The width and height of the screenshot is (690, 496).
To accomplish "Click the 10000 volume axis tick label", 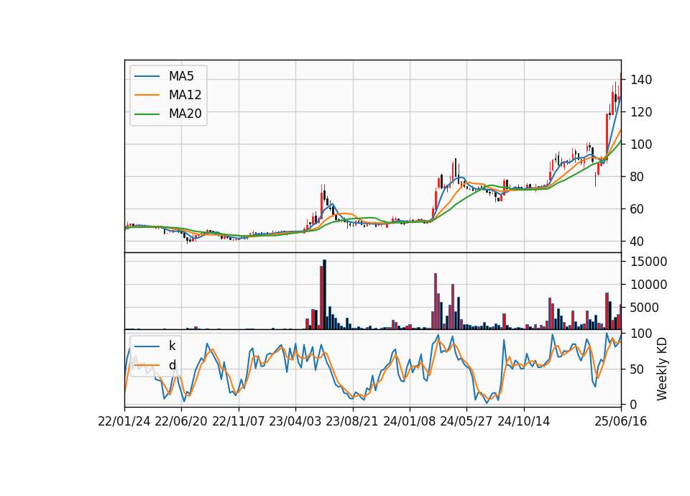I will pos(648,285).
